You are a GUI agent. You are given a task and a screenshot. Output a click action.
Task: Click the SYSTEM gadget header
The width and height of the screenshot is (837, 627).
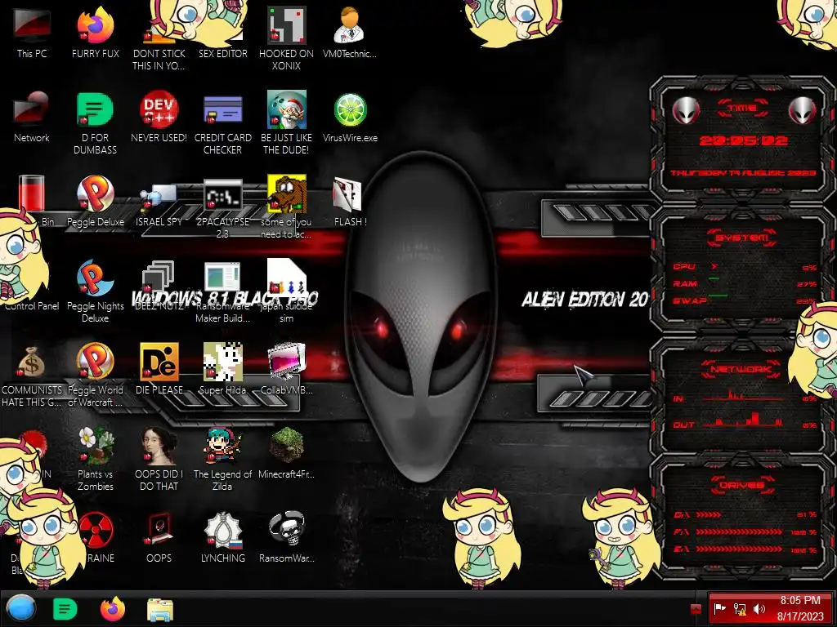point(742,238)
